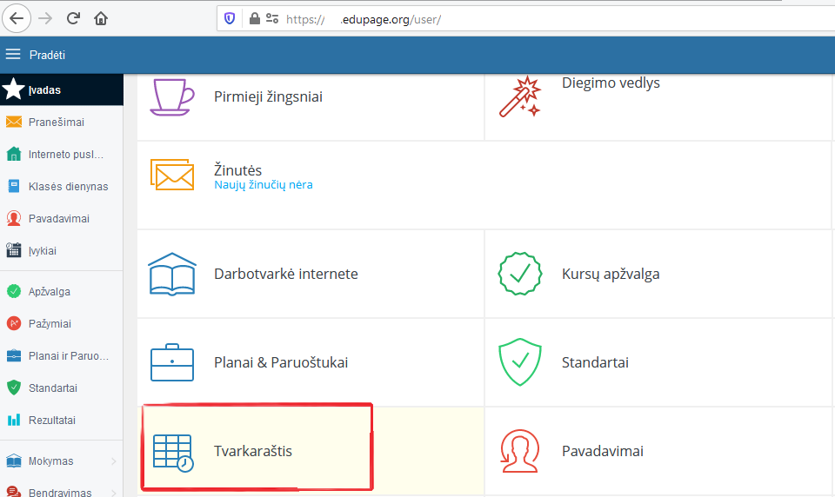Click Rezultatai bar chart icon

(14, 420)
